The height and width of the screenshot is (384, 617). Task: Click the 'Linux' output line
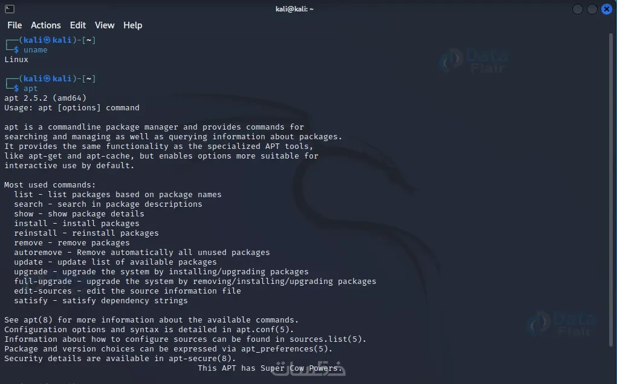[16, 59]
